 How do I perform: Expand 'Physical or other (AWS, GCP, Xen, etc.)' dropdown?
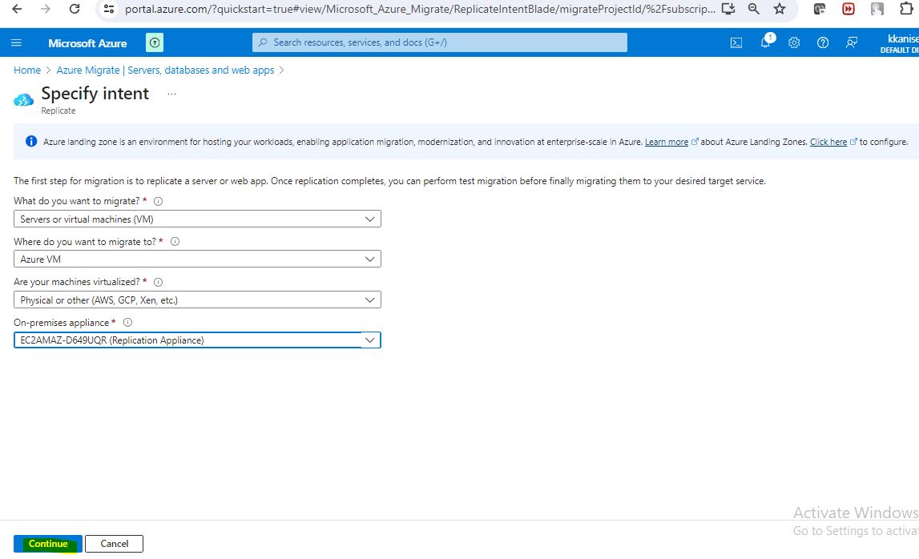[x=197, y=300]
